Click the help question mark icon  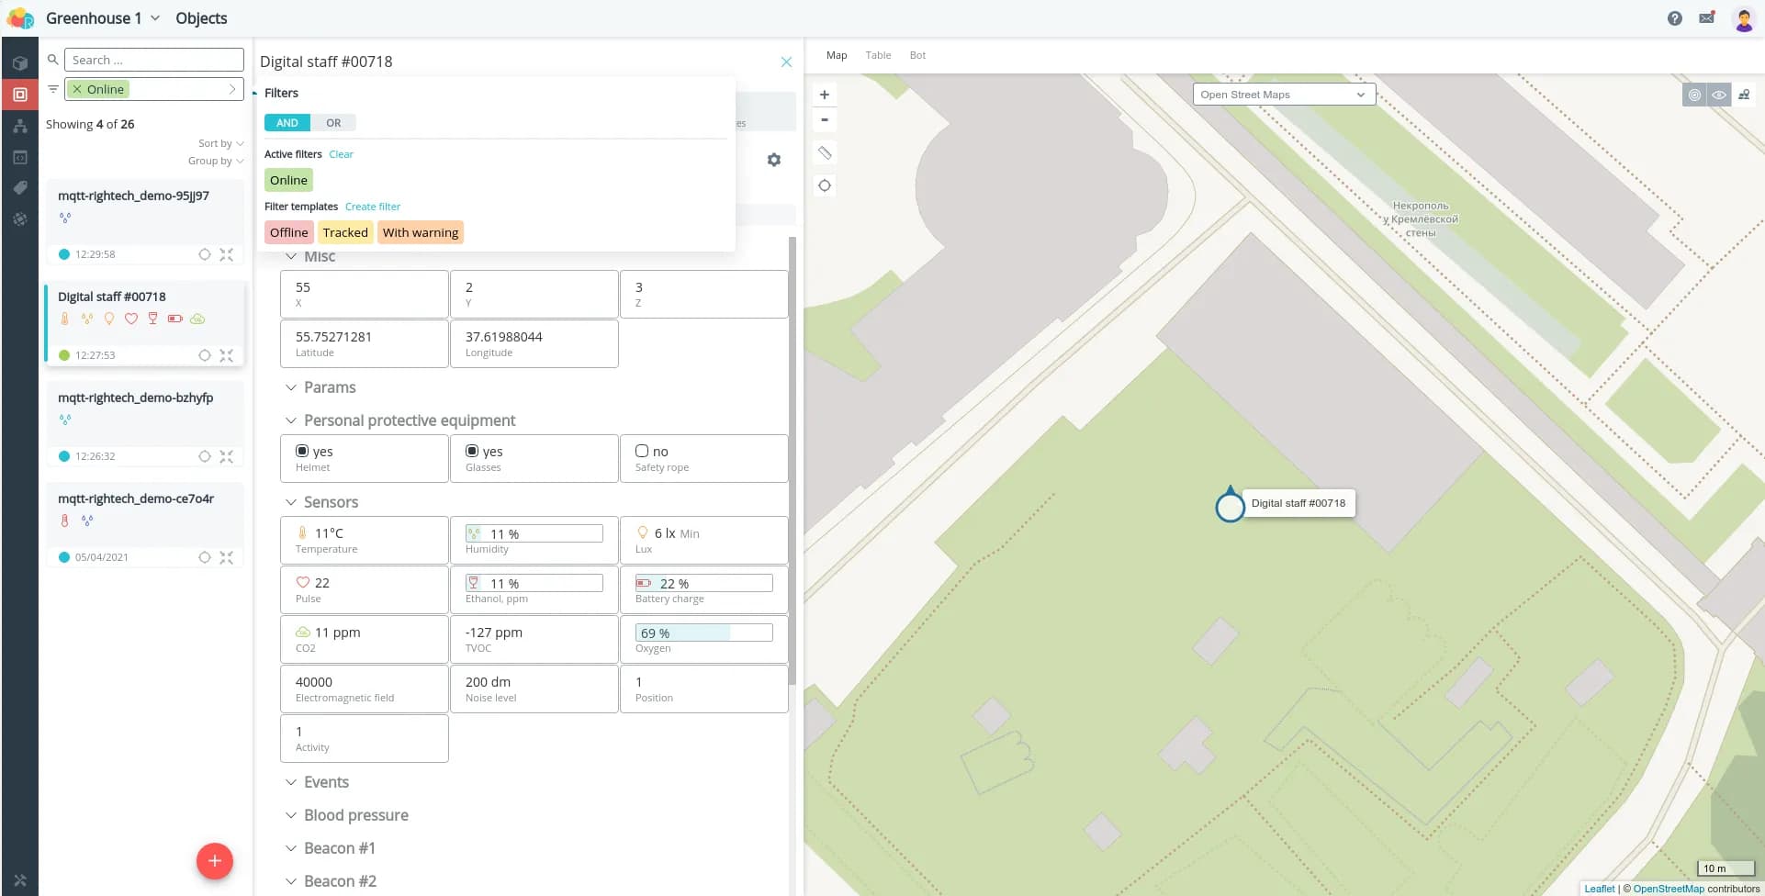(1674, 18)
